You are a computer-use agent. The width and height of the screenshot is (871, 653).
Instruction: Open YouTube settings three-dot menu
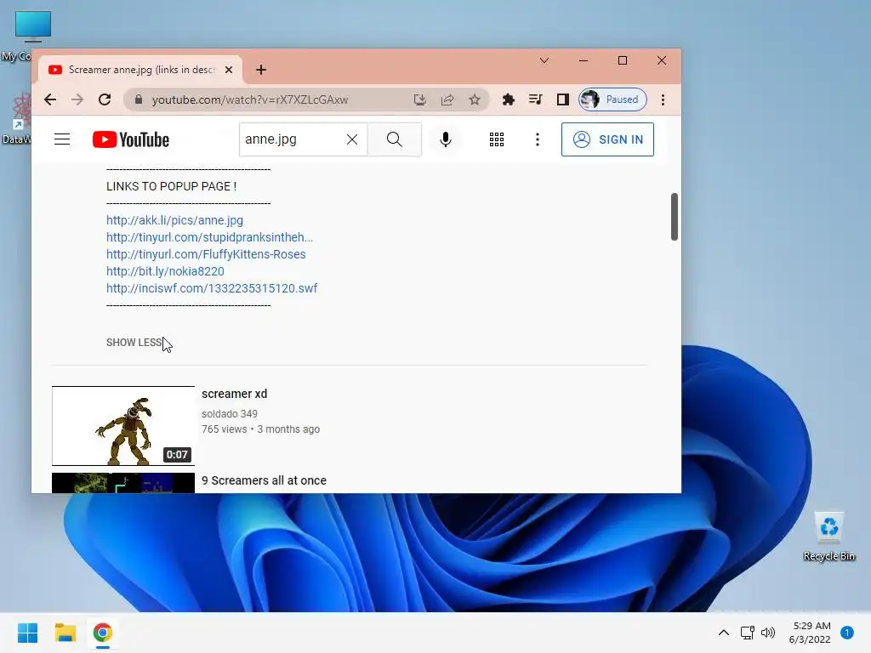538,139
